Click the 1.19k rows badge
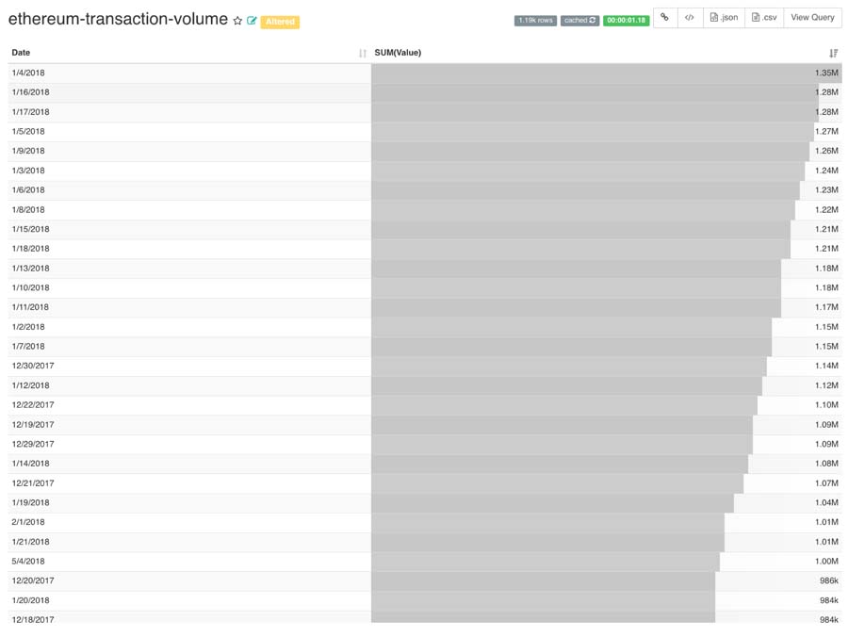Screen dimensions: 848x637 pos(535,21)
